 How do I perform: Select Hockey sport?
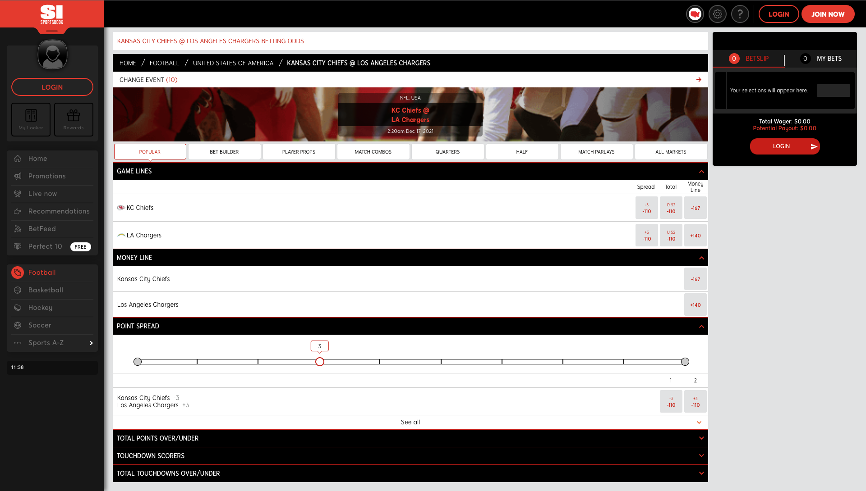[52, 308]
